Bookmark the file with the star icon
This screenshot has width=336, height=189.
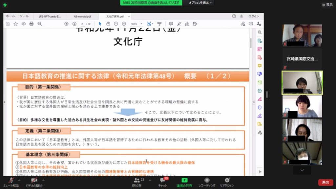(16, 24)
